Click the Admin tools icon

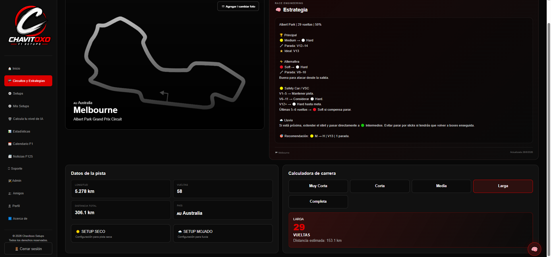[x=10, y=181]
